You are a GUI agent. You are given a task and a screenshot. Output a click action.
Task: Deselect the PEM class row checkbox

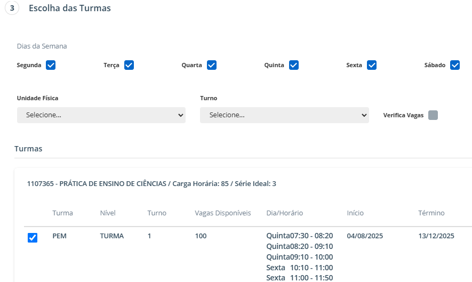pyautogui.click(x=33, y=238)
